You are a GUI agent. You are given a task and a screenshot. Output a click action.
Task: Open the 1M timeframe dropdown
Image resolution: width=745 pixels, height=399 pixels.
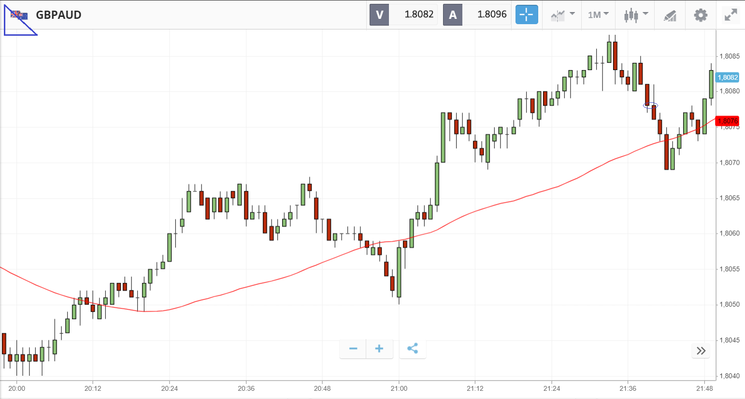click(598, 15)
